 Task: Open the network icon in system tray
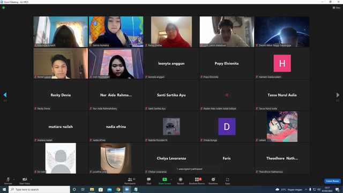click(315, 189)
